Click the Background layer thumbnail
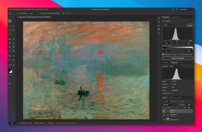 pyautogui.click(x=168, y=119)
